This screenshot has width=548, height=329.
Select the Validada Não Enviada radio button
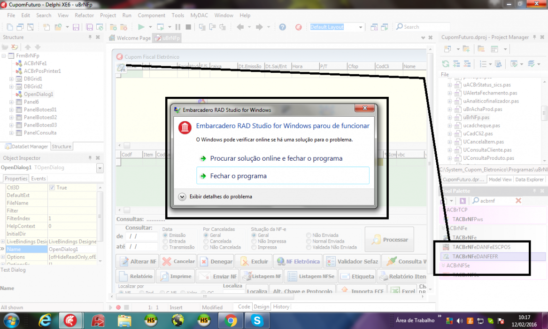pos(309,247)
